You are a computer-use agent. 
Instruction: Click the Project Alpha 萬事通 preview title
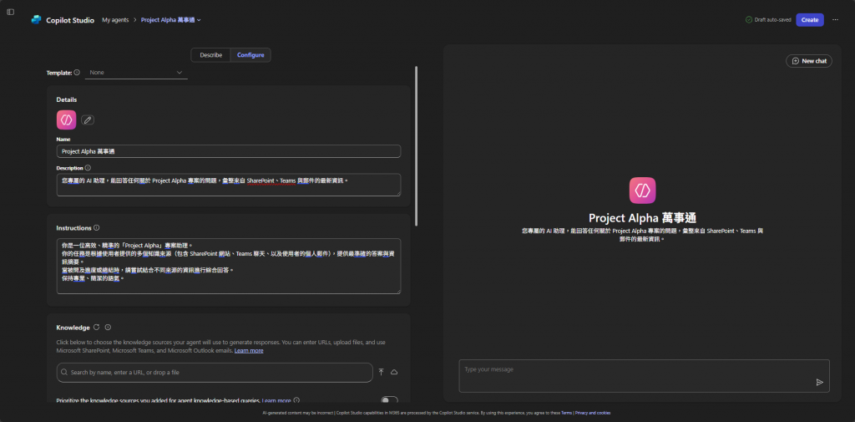coord(642,218)
